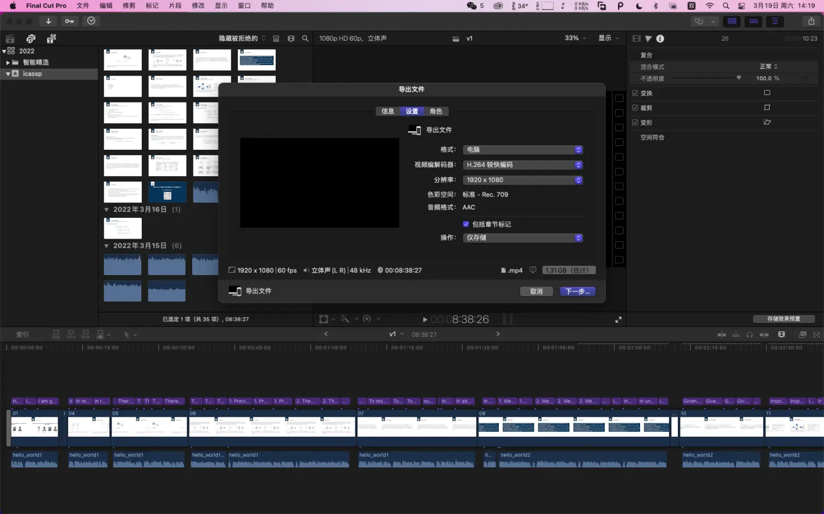Screen dimensions: 824x514
Task: Switch to the 信息 (Info) tab
Action: coord(388,111)
